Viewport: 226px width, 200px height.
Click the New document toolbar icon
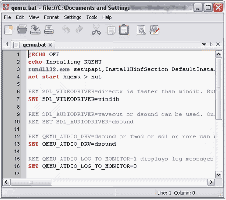(9, 30)
